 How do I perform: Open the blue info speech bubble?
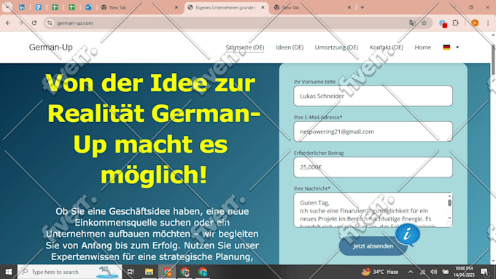[408, 234]
